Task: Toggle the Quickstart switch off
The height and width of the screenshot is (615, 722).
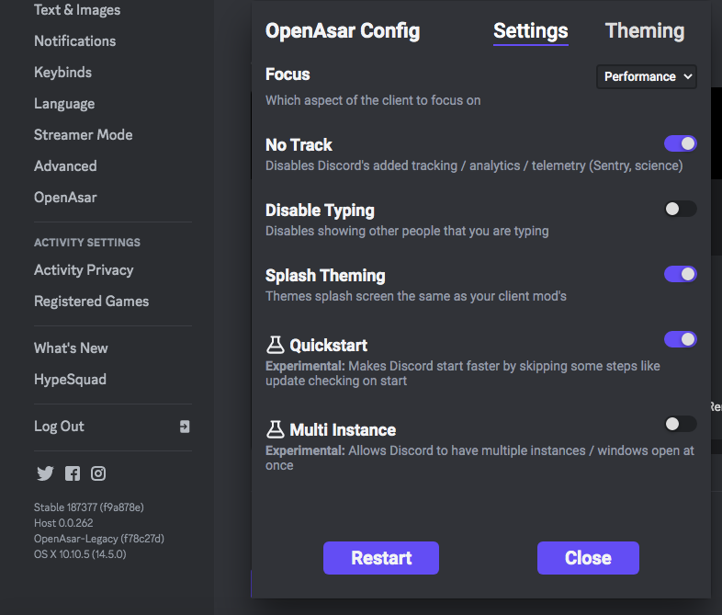Action: (x=680, y=339)
